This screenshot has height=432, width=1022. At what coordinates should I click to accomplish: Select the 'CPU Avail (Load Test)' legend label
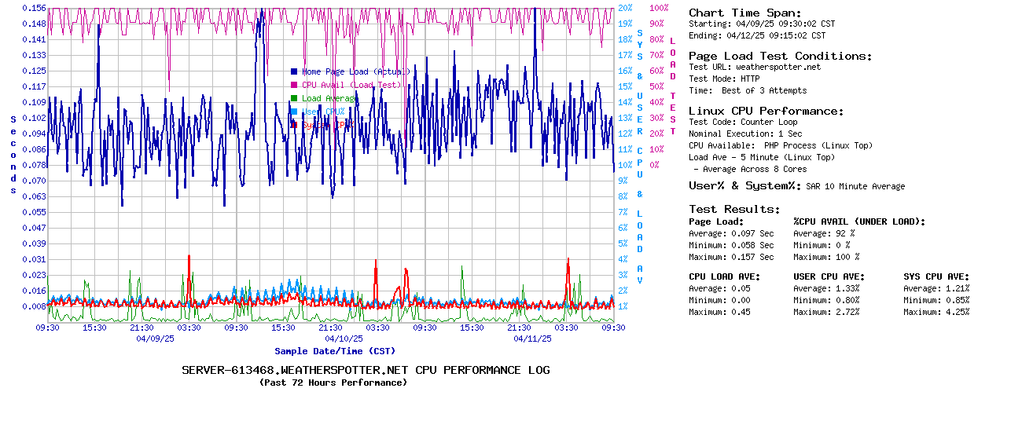(x=351, y=85)
